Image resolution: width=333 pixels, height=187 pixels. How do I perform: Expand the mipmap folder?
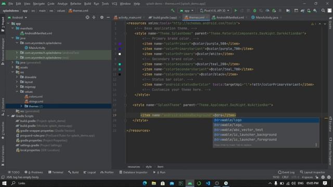(17, 87)
